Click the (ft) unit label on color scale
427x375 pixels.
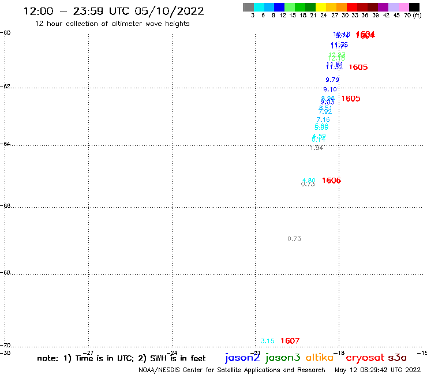coord(417,15)
